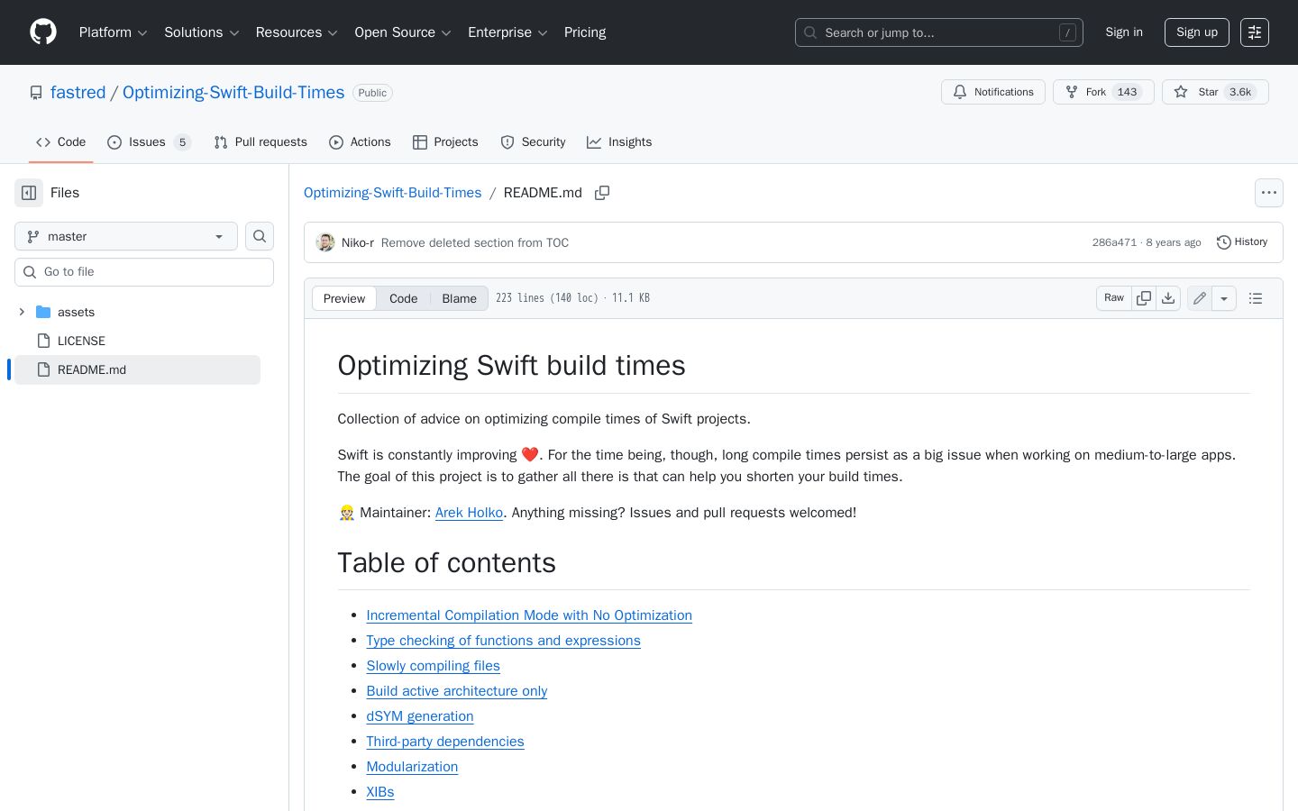Expand the Resources menu
The width and height of the screenshot is (1298, 811).
coord(297,32)
